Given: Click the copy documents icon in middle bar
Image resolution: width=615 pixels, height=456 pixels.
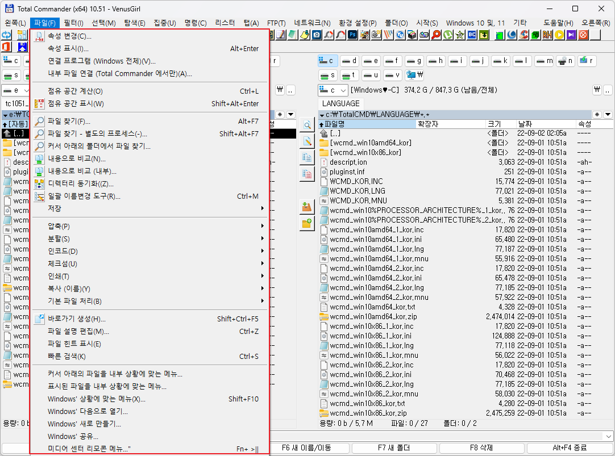Looking at the screenshot, I should 307,157.
